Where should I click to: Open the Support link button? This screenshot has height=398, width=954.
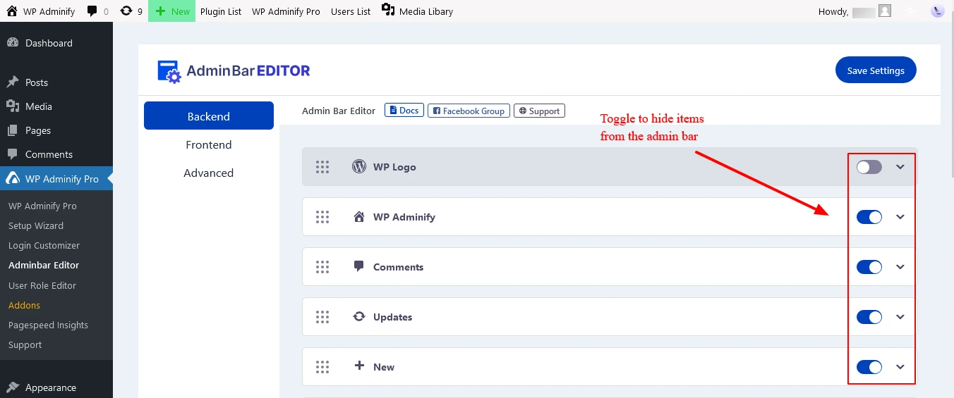coord(539,111)
